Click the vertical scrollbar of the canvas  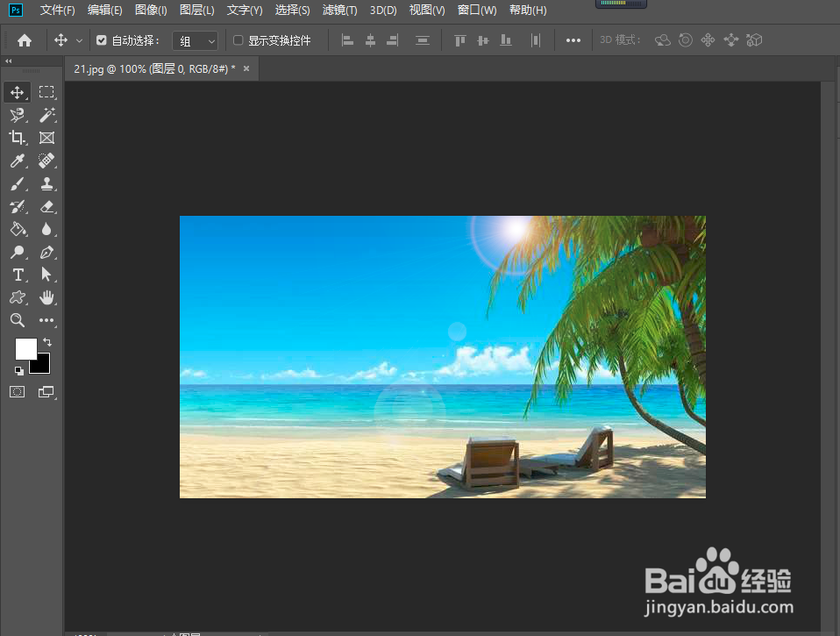pyautogui.click(x=828, y=356)
